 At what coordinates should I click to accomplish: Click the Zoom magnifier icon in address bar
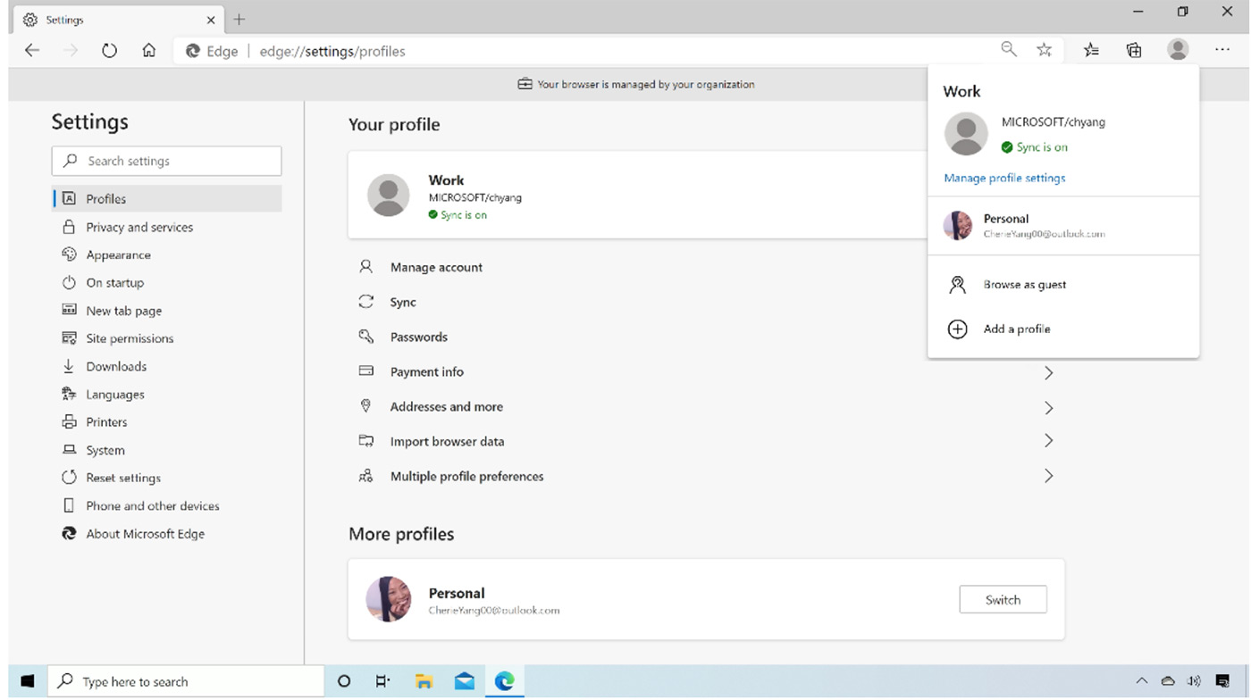click(1009, 50)
